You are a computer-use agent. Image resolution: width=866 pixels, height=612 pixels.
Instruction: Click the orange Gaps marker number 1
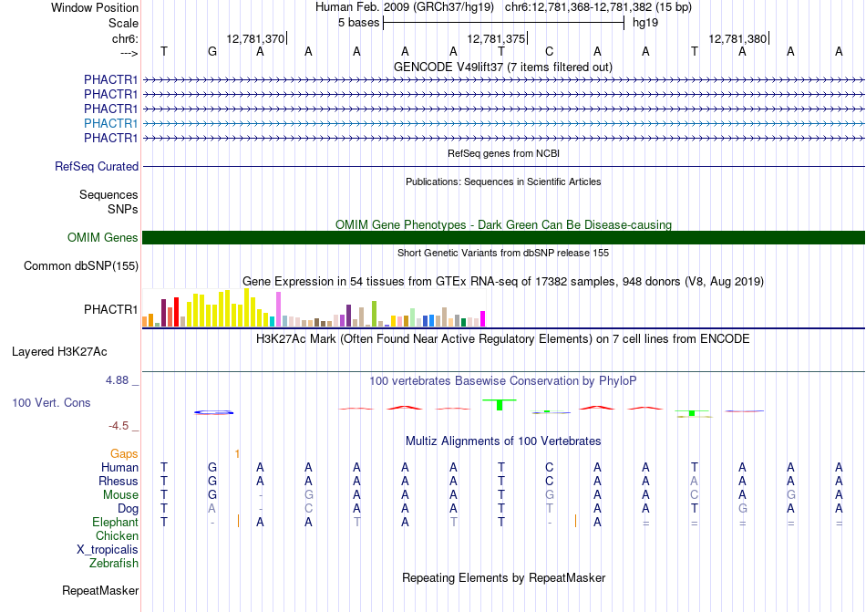click(237, 453)
